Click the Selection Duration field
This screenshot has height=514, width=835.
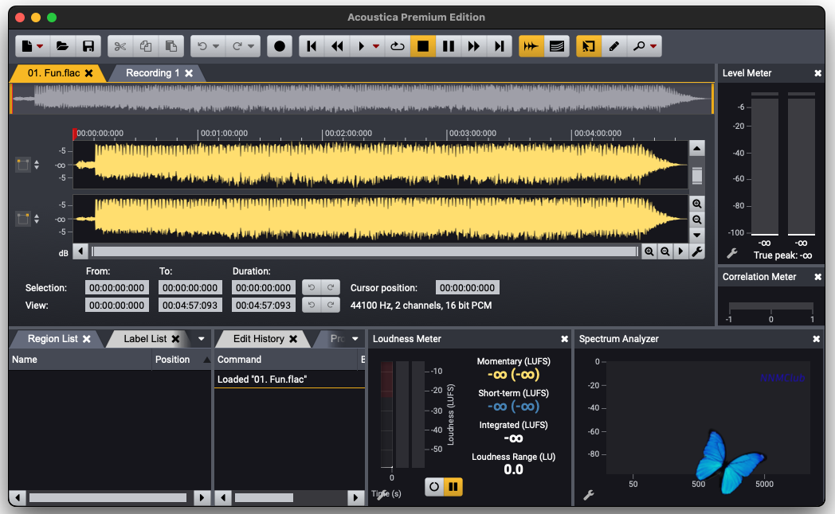click(264, 287)
